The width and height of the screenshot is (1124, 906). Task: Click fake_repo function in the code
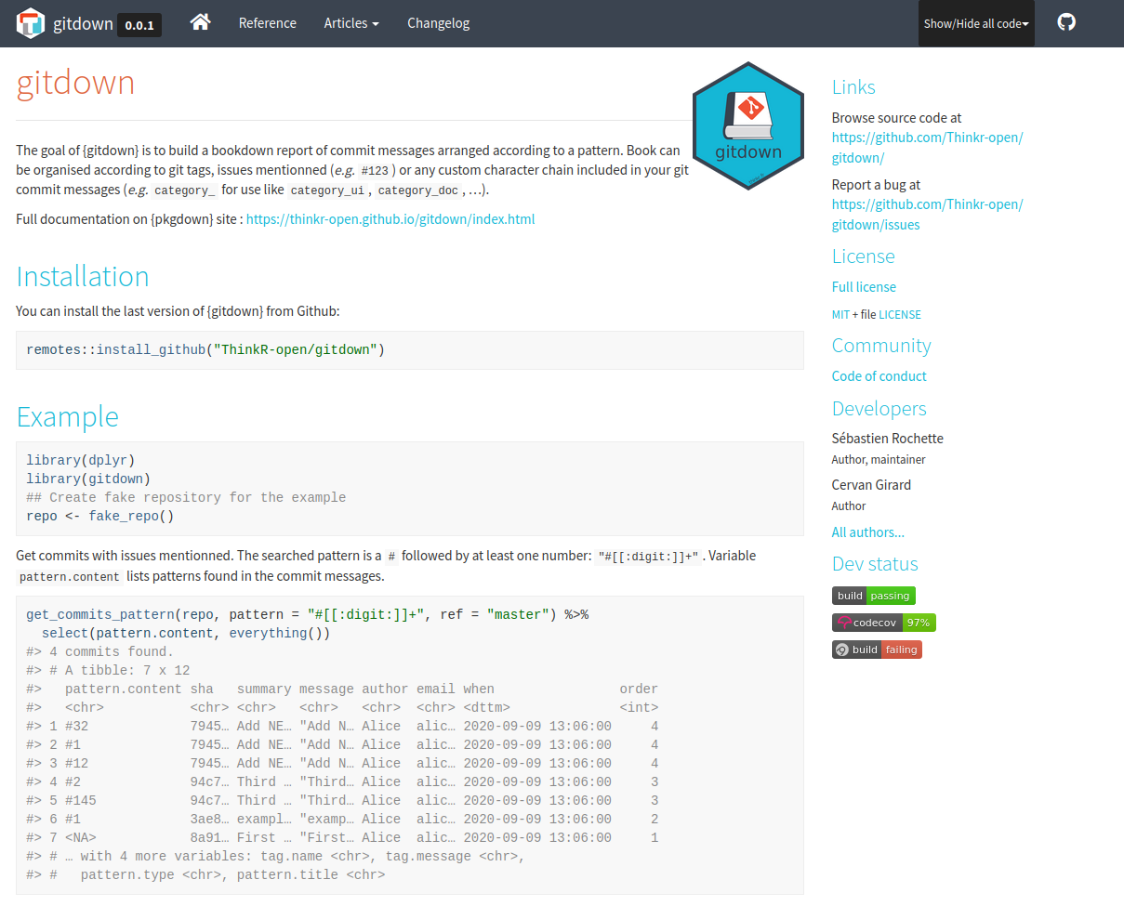click(x=124, y=517)
